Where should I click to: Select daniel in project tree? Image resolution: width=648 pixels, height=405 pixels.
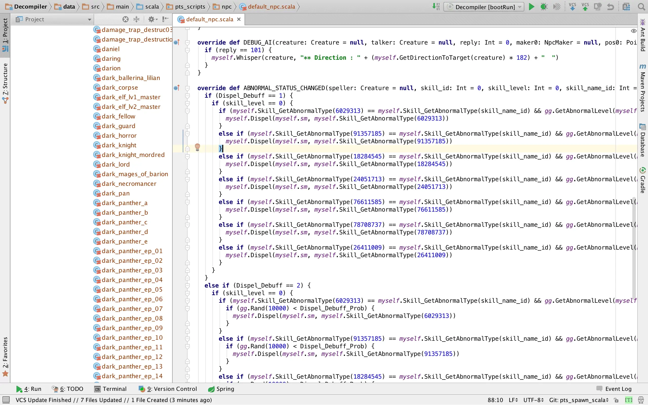[x=106, y=49]
